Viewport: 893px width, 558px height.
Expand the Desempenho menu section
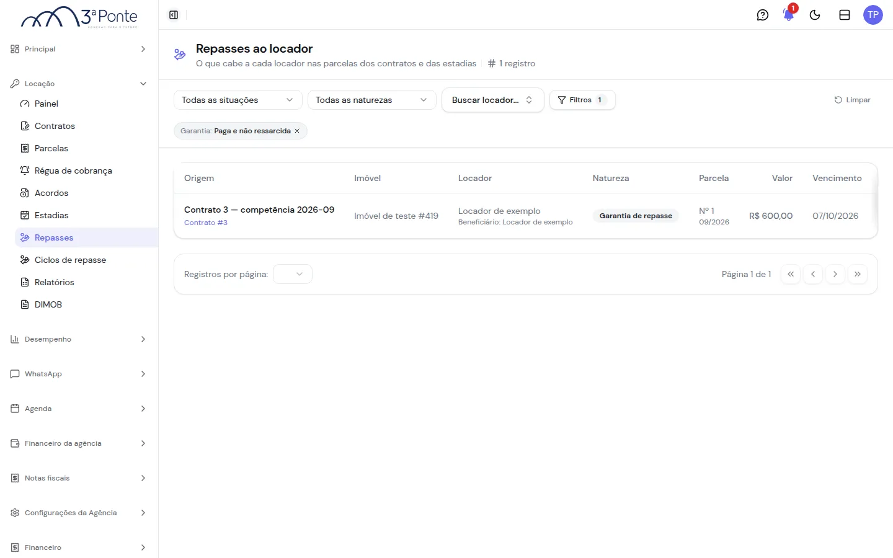click(x=79, y=339)
